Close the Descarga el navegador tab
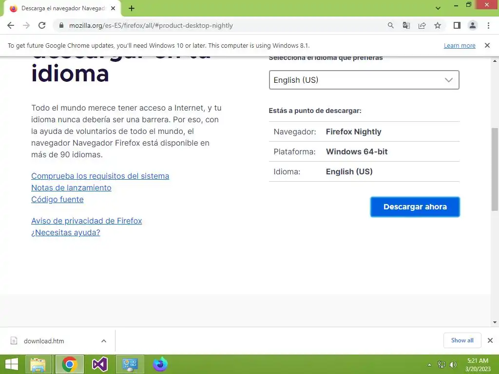 coord(113,9)
